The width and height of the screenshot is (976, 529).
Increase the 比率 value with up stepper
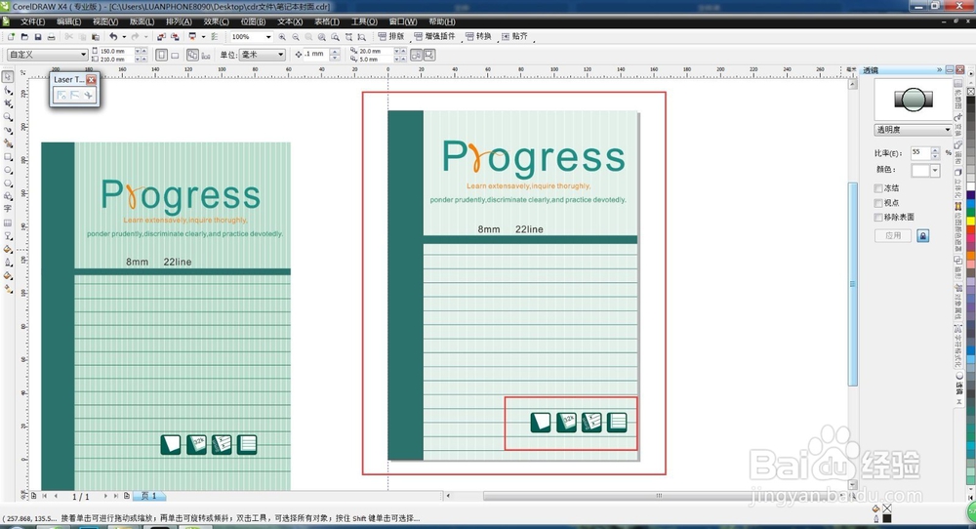pyautogui.click(x=935, y=150)
